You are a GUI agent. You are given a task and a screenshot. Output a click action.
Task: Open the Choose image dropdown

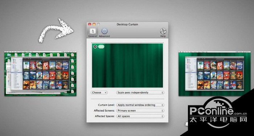[99, 92]
